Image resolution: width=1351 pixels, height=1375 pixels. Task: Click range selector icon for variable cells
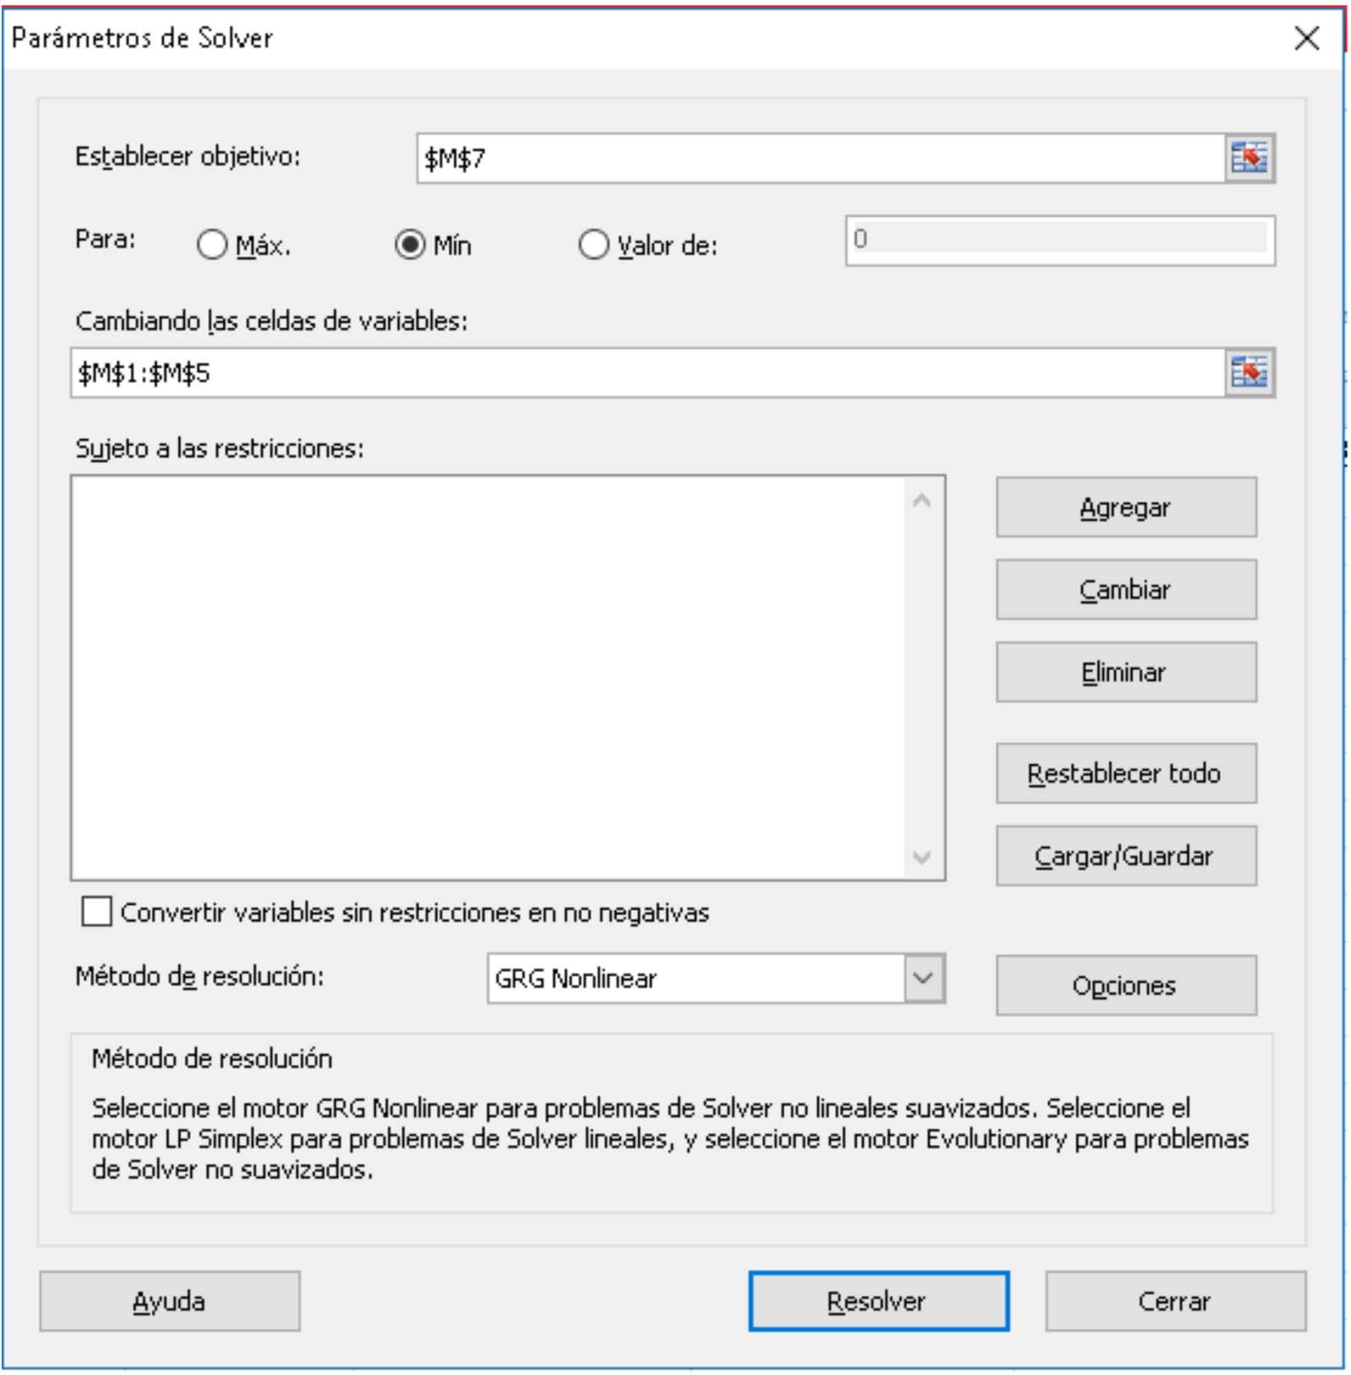point(1249,373)
